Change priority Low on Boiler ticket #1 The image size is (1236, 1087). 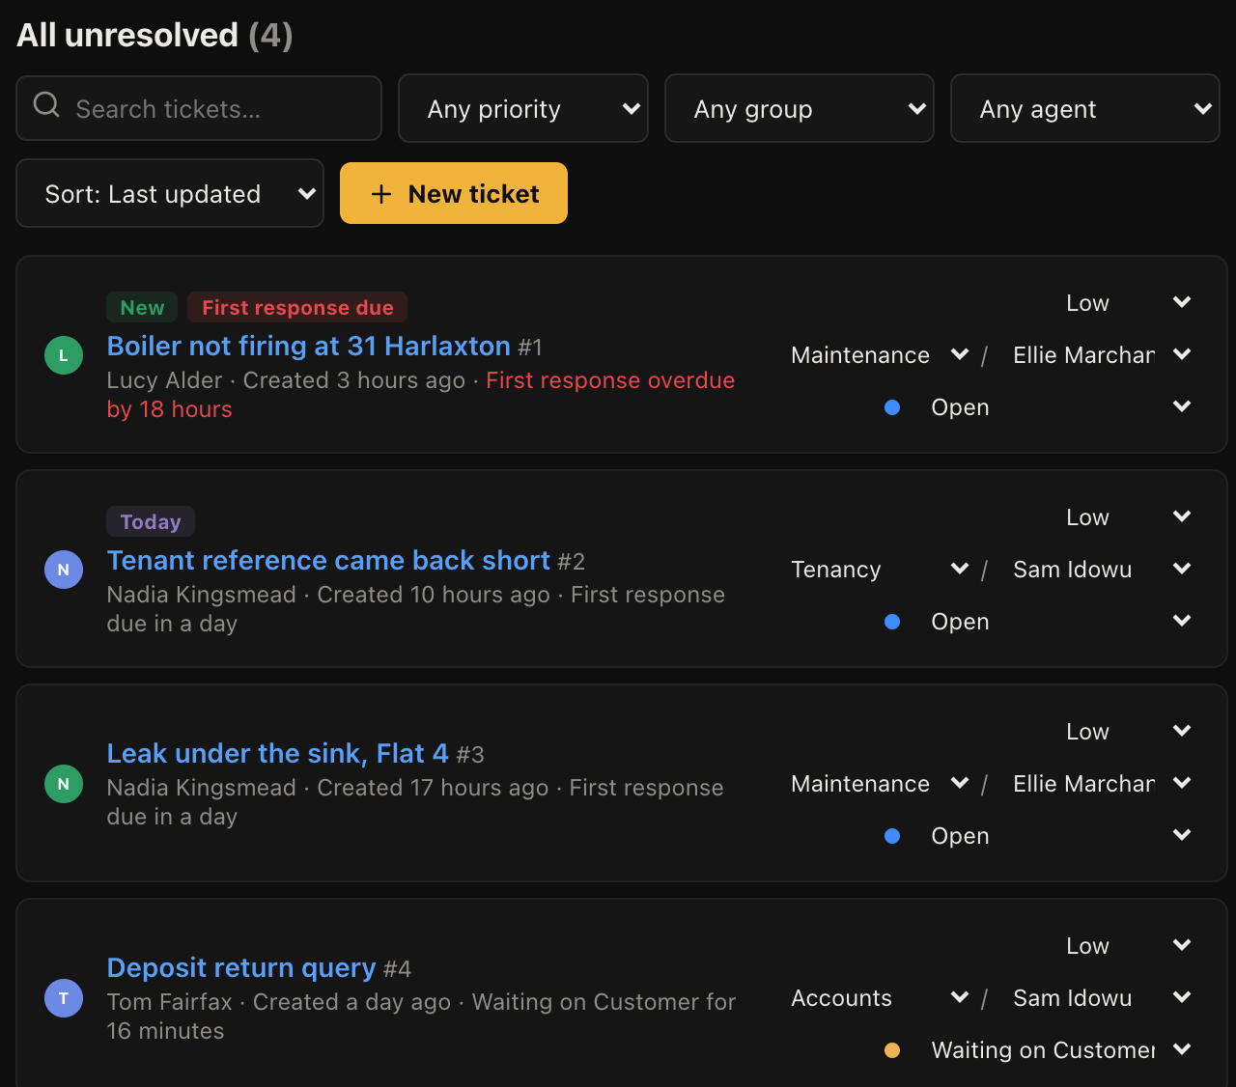(1128, 303)
